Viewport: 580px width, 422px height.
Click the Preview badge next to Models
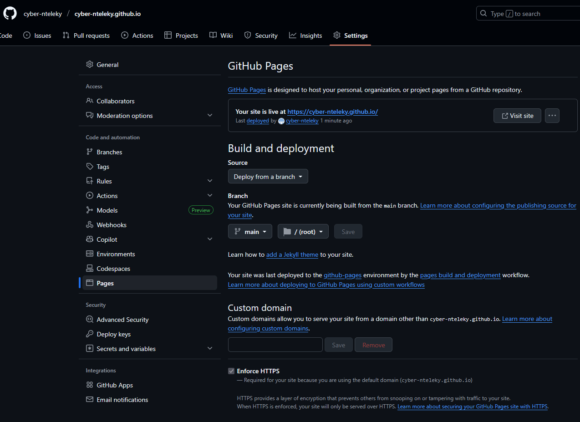[201, 210]
